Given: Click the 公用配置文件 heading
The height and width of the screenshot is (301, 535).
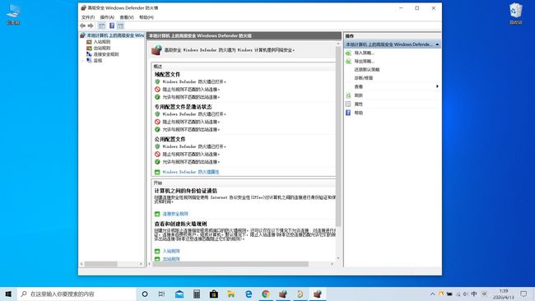Looking at the screenshot, I should coord(170,139).
